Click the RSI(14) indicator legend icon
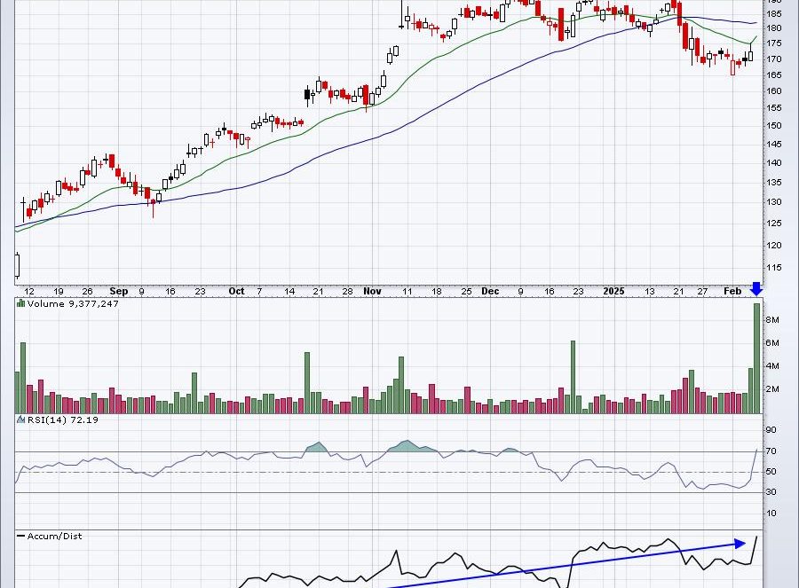799x588 pixels. click(x=20, y=419)
